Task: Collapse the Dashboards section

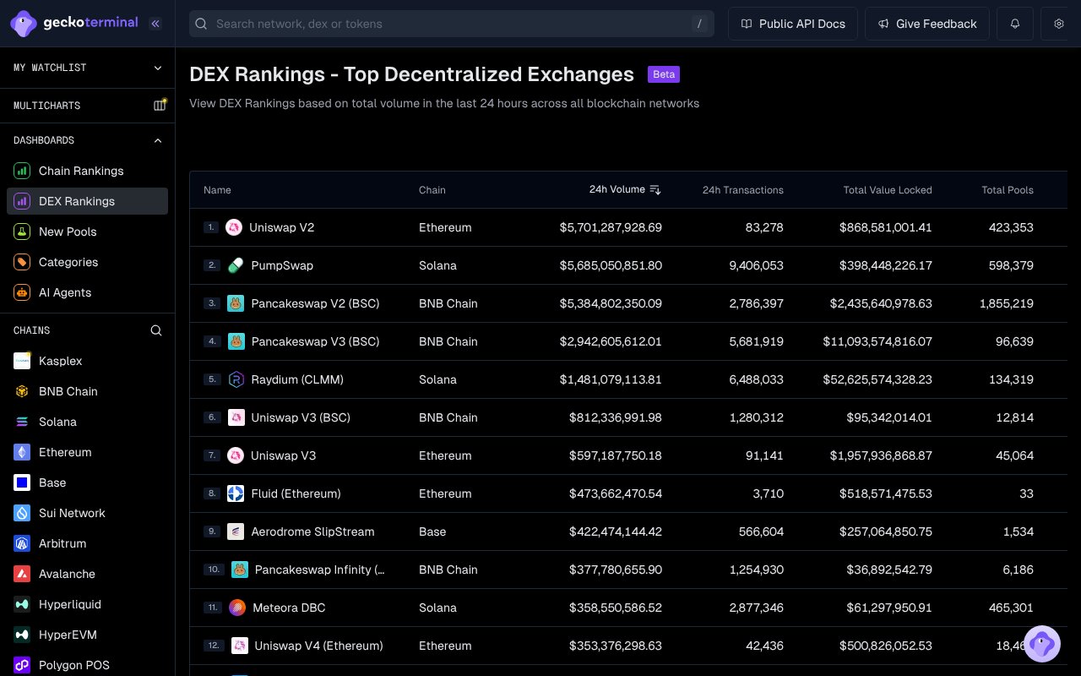Action: (x=158, y=140)
